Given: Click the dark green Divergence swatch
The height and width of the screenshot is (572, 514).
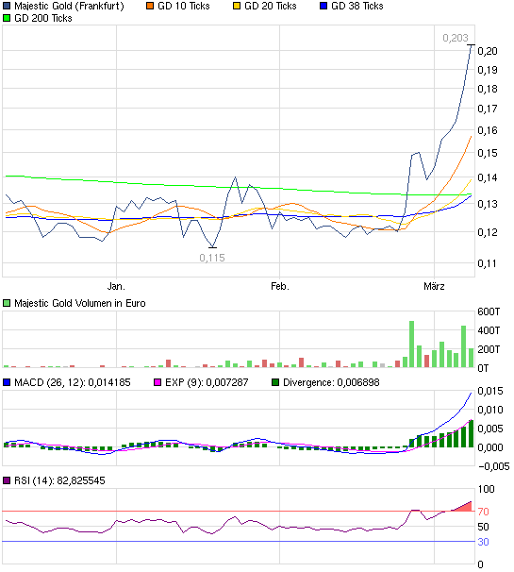Looking at the screenshot, I should (275, 382).
